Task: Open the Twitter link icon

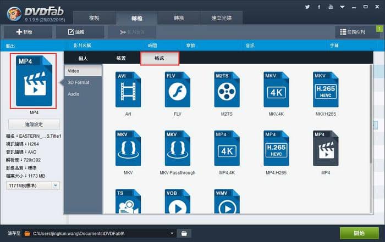Action: (307, 7)
